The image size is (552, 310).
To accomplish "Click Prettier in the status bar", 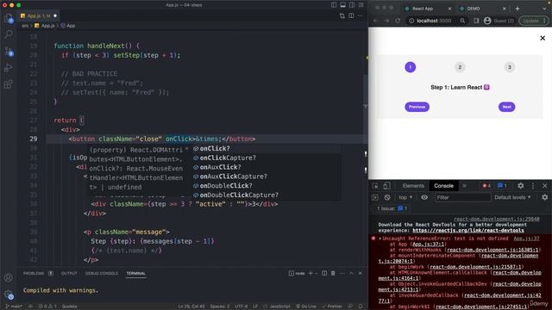I will tap(332, 307).
